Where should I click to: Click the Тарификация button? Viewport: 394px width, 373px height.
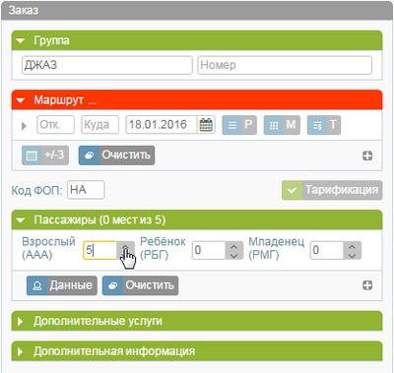(332, 190)
